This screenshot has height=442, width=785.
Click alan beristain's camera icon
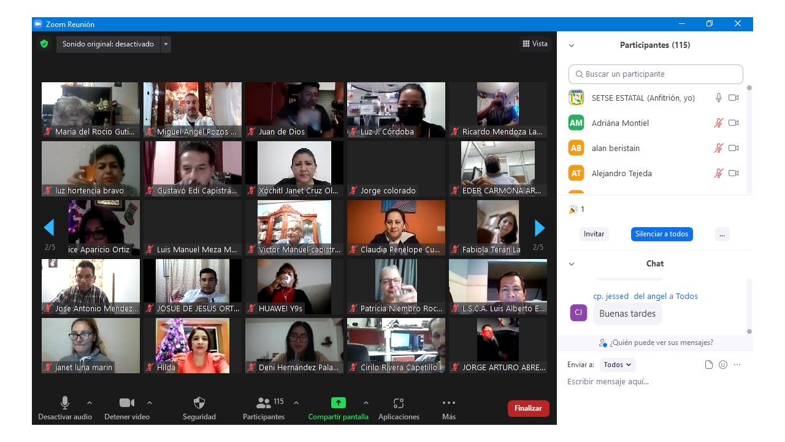point(733,148)
